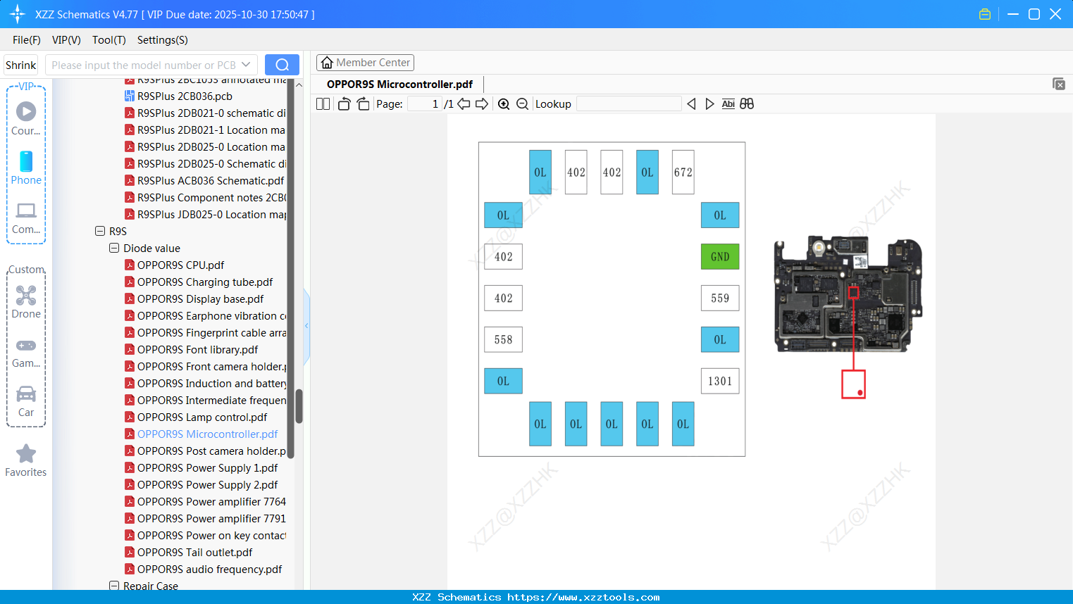Select the 558 pin value
This screenshot has width=1073, height=604.
coord(503,340)
